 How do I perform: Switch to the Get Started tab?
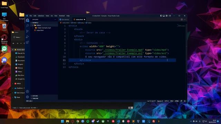[65, 20]
